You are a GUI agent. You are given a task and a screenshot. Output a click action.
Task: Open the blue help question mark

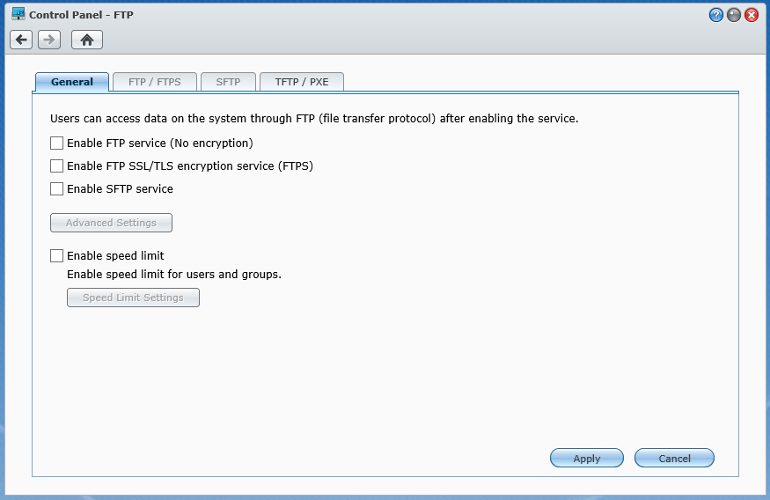716,15
